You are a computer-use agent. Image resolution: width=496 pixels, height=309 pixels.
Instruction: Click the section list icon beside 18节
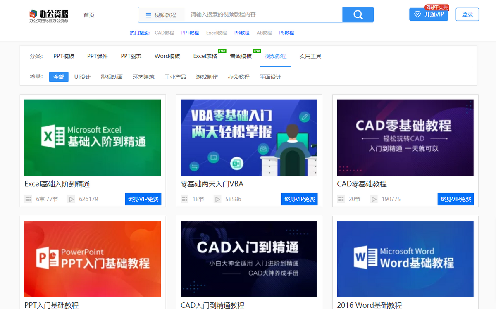tap(184, 199)
